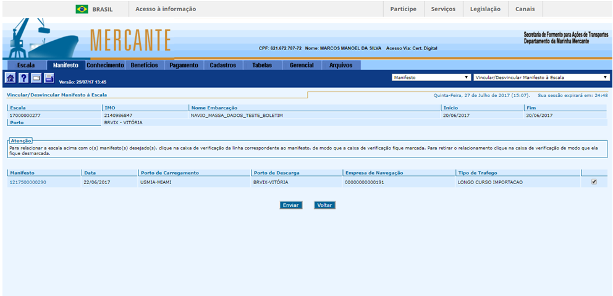Click the Brazil flag icon
Screen dimensions: 613x296
point(82,9)
